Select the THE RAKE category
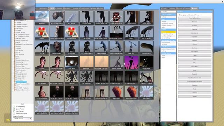 tap(19, 72)
